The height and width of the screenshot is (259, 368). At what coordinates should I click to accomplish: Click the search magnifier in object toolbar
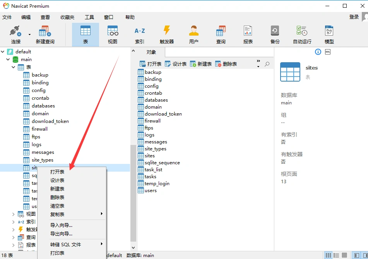tap(267, 64)
